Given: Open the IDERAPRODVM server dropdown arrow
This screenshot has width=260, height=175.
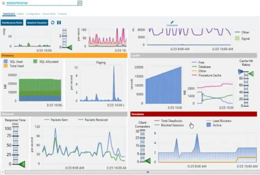Looking at the screenshot, I should coord(80,3).
